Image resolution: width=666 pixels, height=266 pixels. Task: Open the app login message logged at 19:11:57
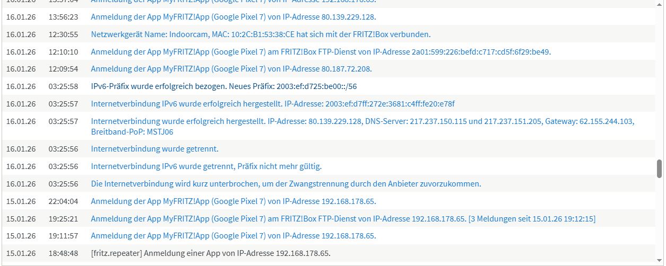pyautogui.click(x=233, y=236)
